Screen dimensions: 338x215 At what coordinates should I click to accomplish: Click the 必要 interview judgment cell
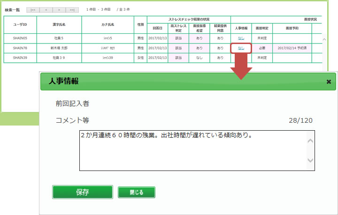click(x=262, y=48)
